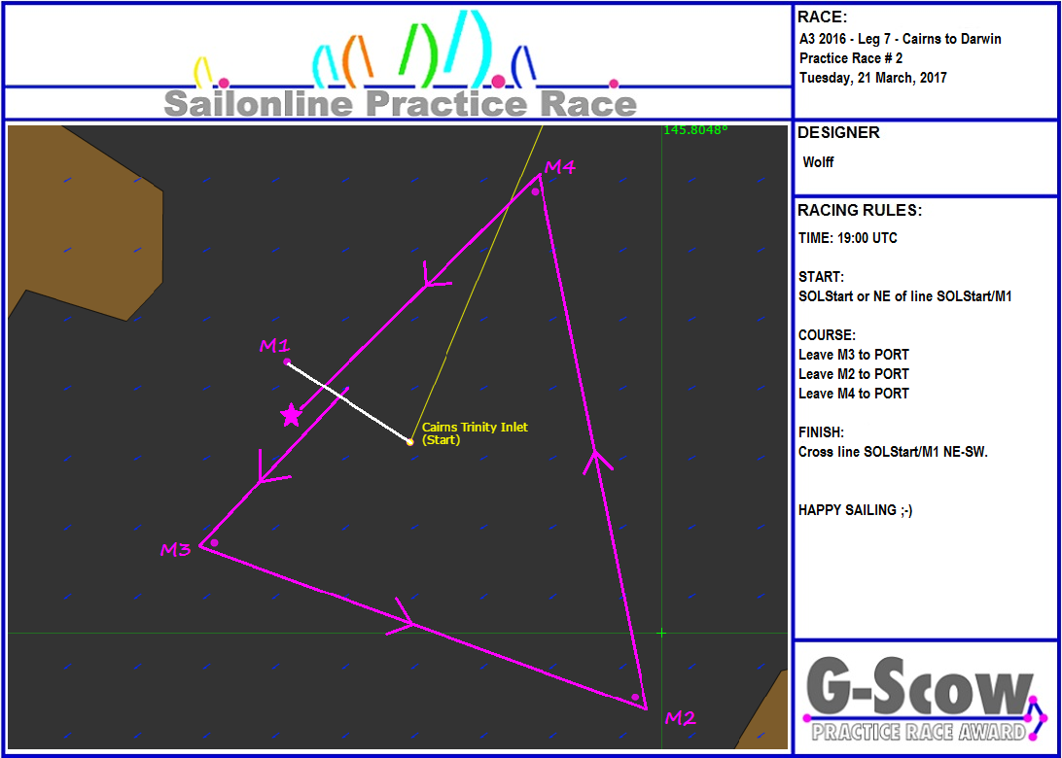The height and width of the screenshot is (758, 1062).
Task: Click the Cairns Trinity Inlet start point
Action: click(409, 442)
